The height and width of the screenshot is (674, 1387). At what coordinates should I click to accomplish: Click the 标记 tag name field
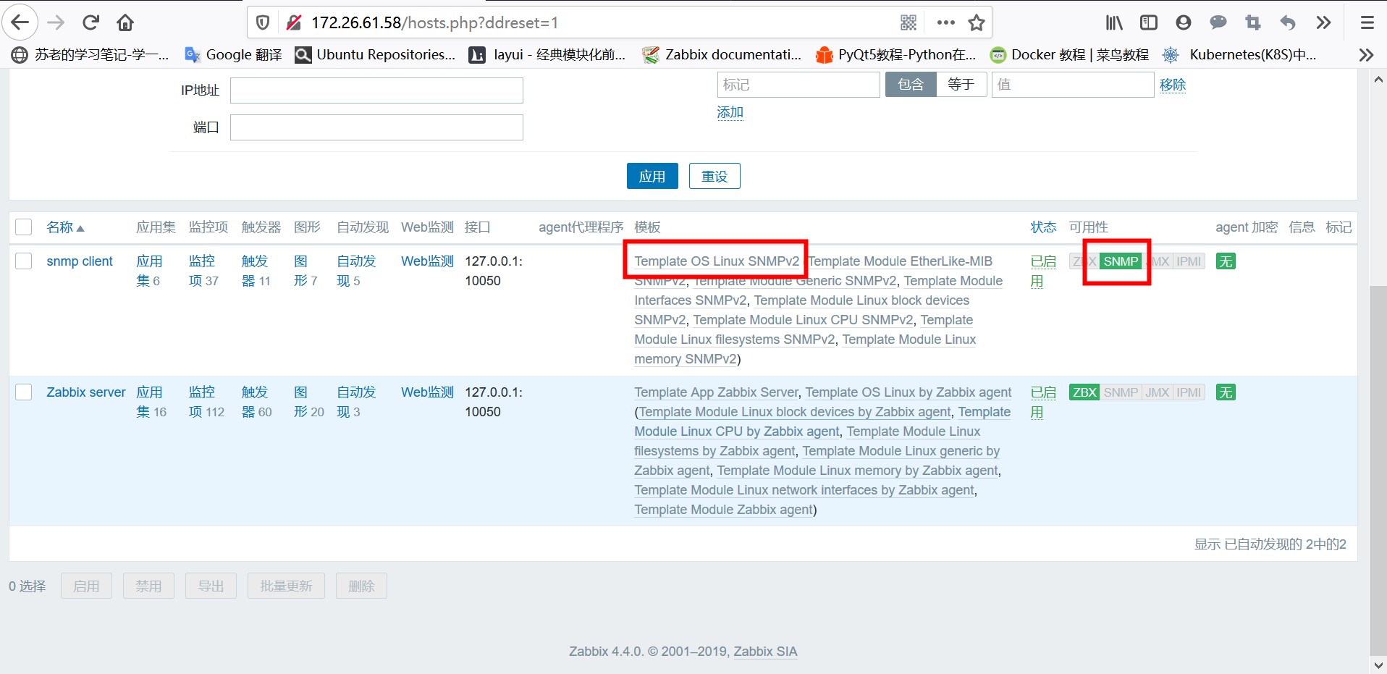tap(798, 85)
